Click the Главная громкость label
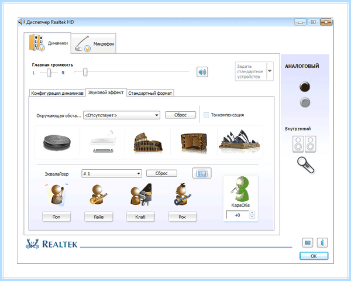The image size is (351, 281). 53,65
